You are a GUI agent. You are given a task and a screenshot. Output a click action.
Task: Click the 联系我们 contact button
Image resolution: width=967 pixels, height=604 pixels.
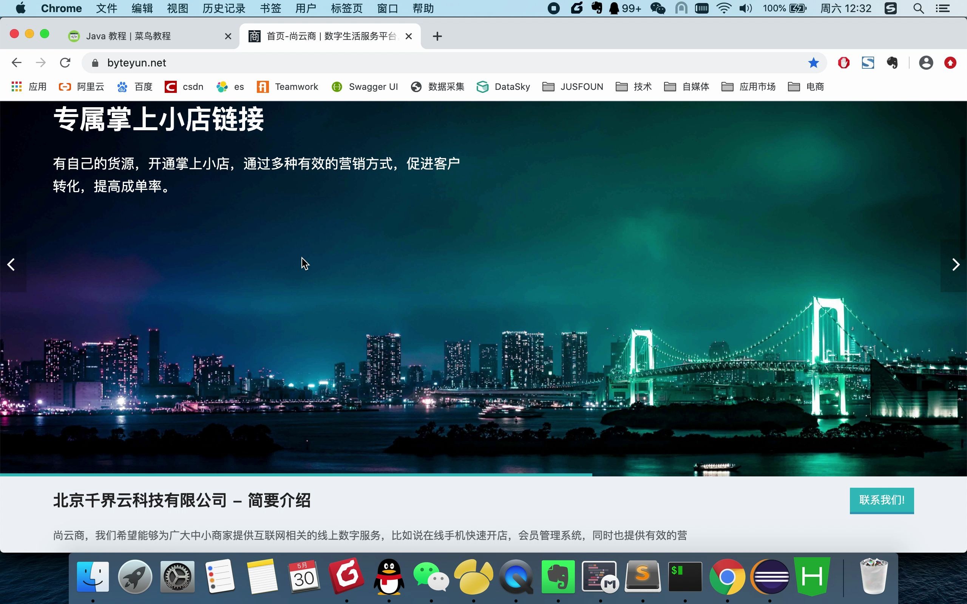(x=880, y=500)
